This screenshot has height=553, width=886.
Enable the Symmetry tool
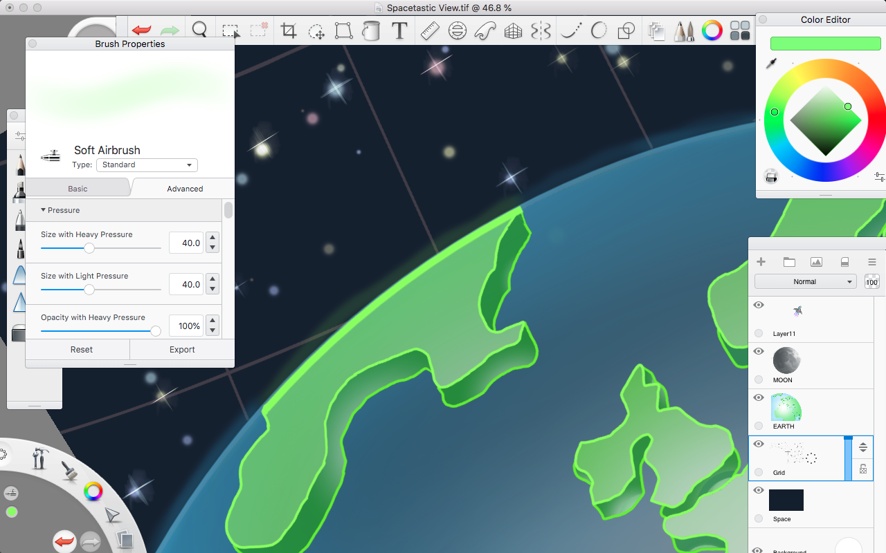(541, 30)
